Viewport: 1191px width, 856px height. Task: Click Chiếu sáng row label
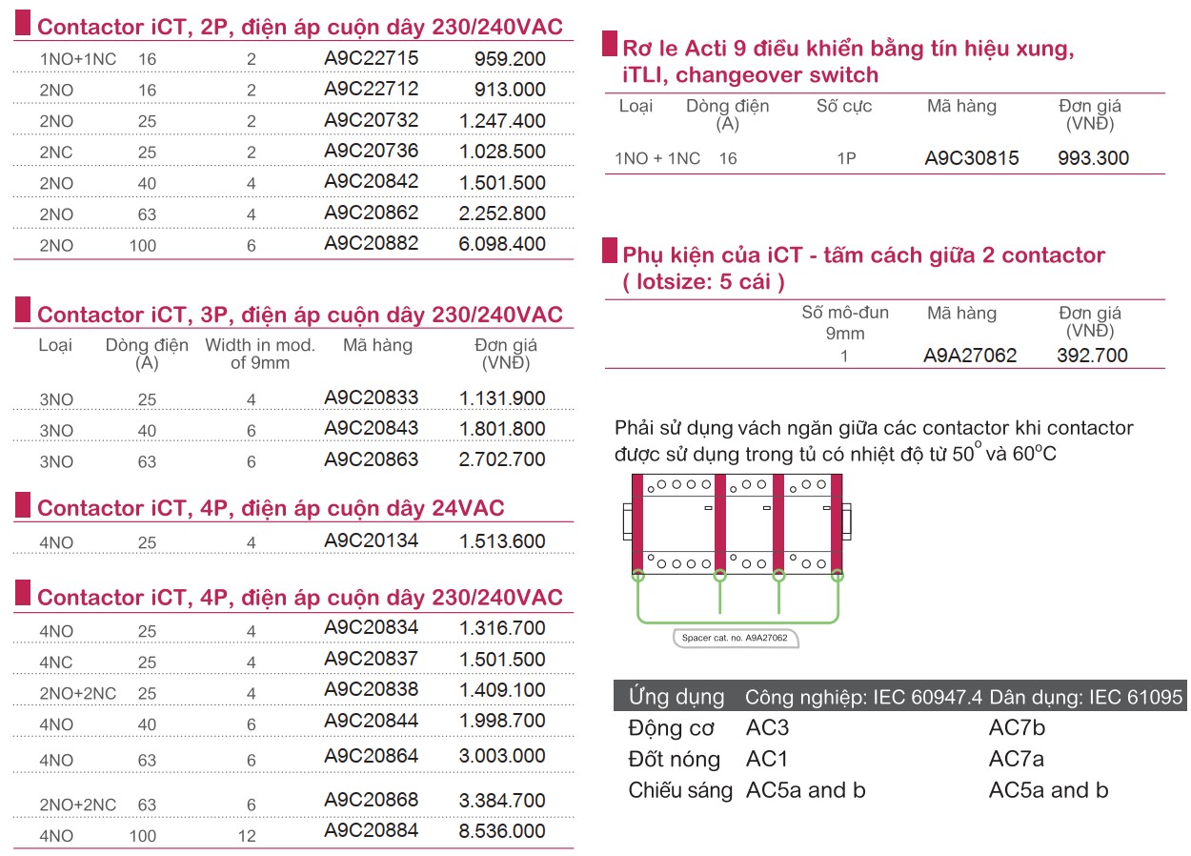click(x=680, y=790)
